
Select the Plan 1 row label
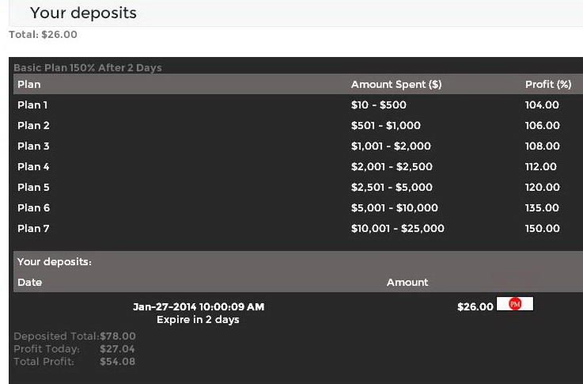coord(33,105)
